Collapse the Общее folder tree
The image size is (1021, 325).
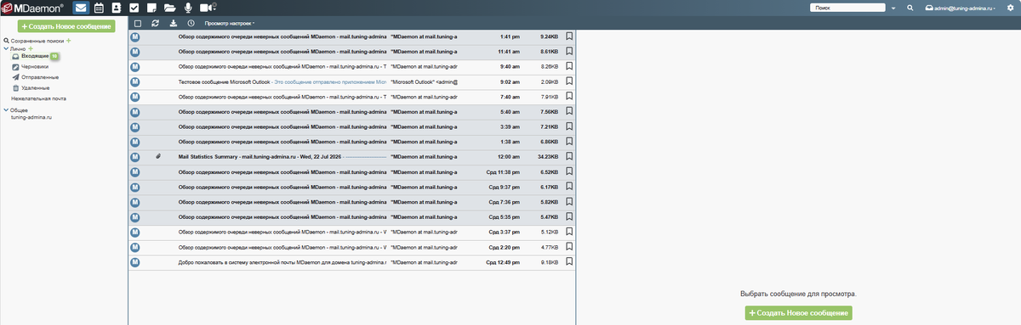click(6, 110)
